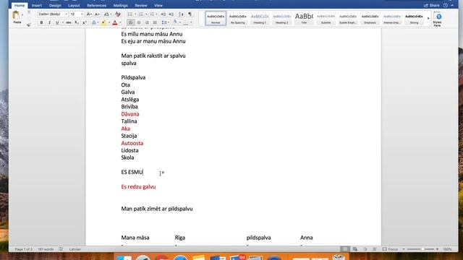Increase paragraph indent
Screen dimensions: 463x260
point(171,14)
